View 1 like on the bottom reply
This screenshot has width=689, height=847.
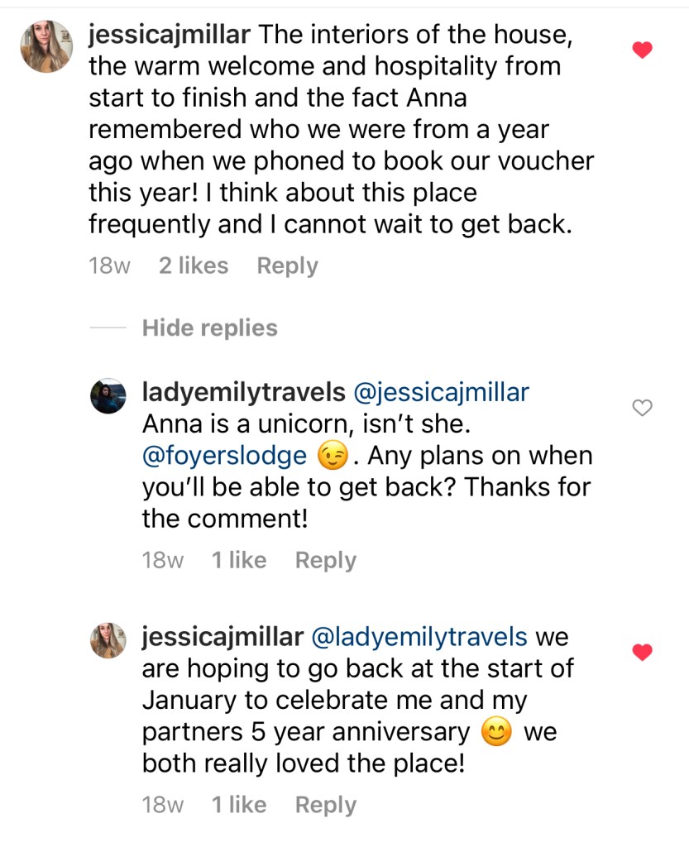[x=239, y=805]
